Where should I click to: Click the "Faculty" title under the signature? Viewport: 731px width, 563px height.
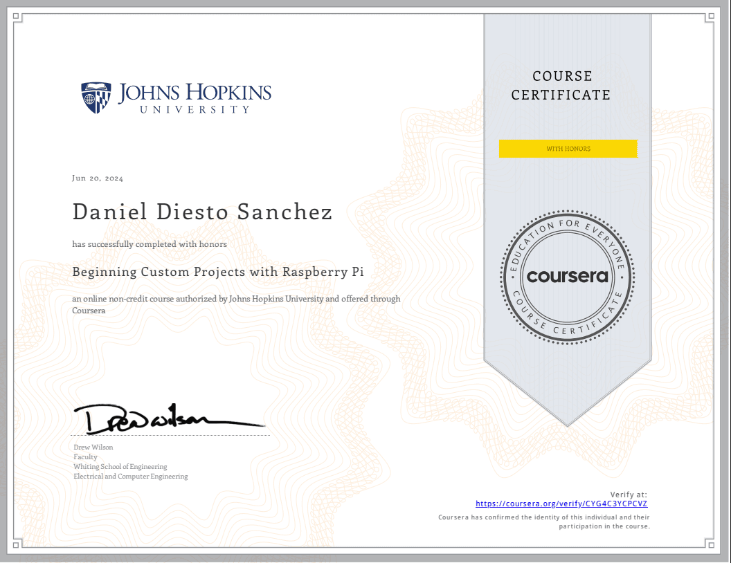[x=86, y=457]
